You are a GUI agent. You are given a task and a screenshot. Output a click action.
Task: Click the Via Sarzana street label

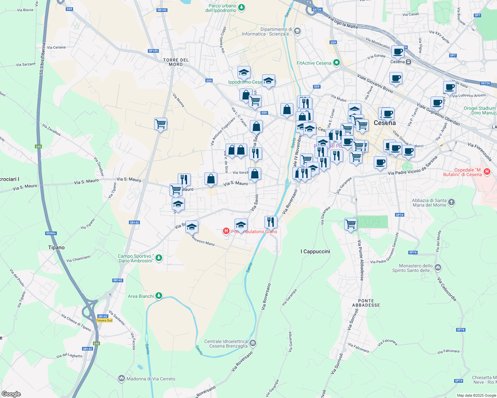[x=26, y=64]
